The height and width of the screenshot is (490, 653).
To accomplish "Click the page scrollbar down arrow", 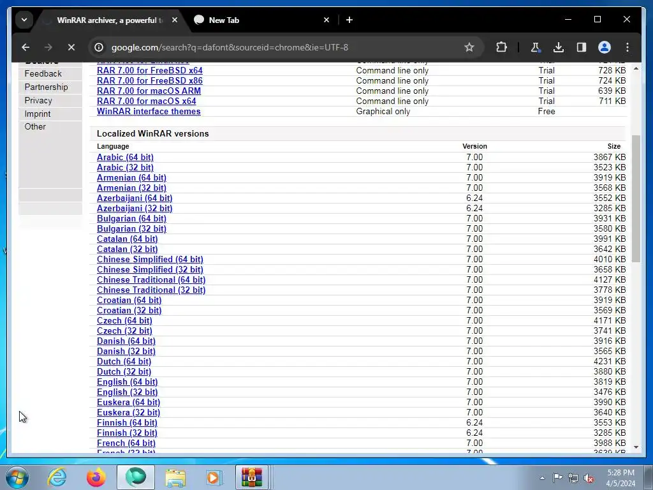I will coord(636,447).
